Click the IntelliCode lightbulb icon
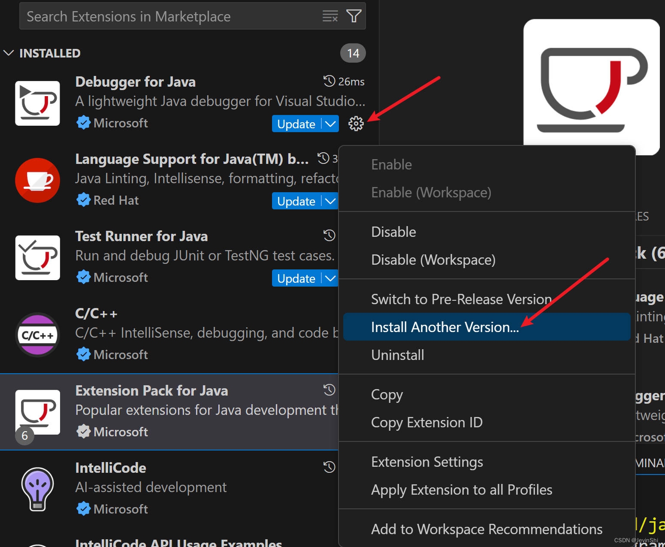This screenshot has height=547, width=665. 37,489
